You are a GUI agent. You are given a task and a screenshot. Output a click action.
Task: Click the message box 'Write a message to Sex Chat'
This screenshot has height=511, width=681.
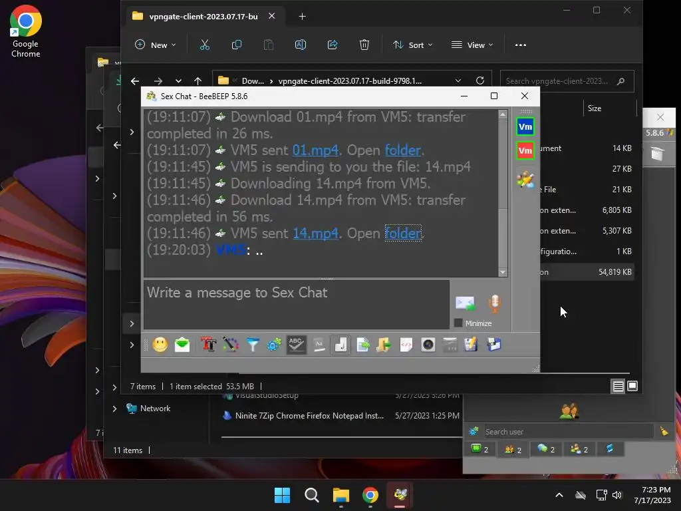click(296, 305)
